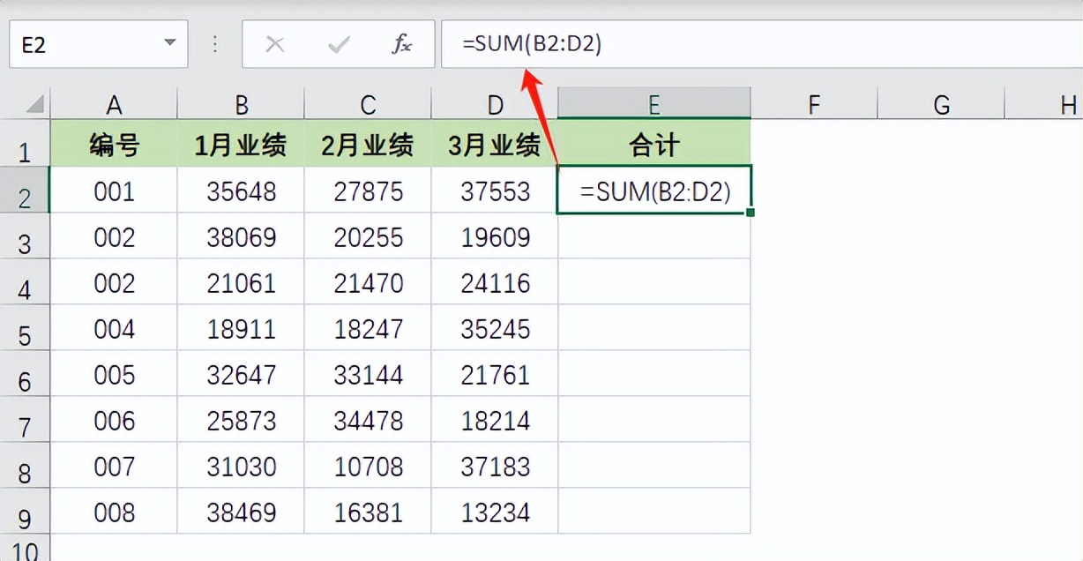The width and height of the screenshot is (1083, 561).
Task: Select row 5 header
Action: coord(25,328)
